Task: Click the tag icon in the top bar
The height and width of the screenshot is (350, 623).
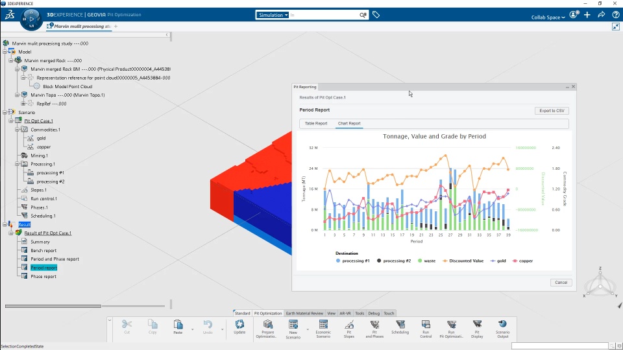Action: tap(376, 15)
